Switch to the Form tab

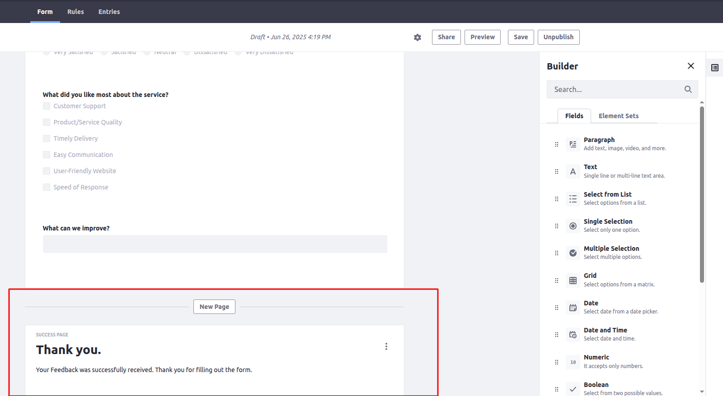tap(45, 12)
